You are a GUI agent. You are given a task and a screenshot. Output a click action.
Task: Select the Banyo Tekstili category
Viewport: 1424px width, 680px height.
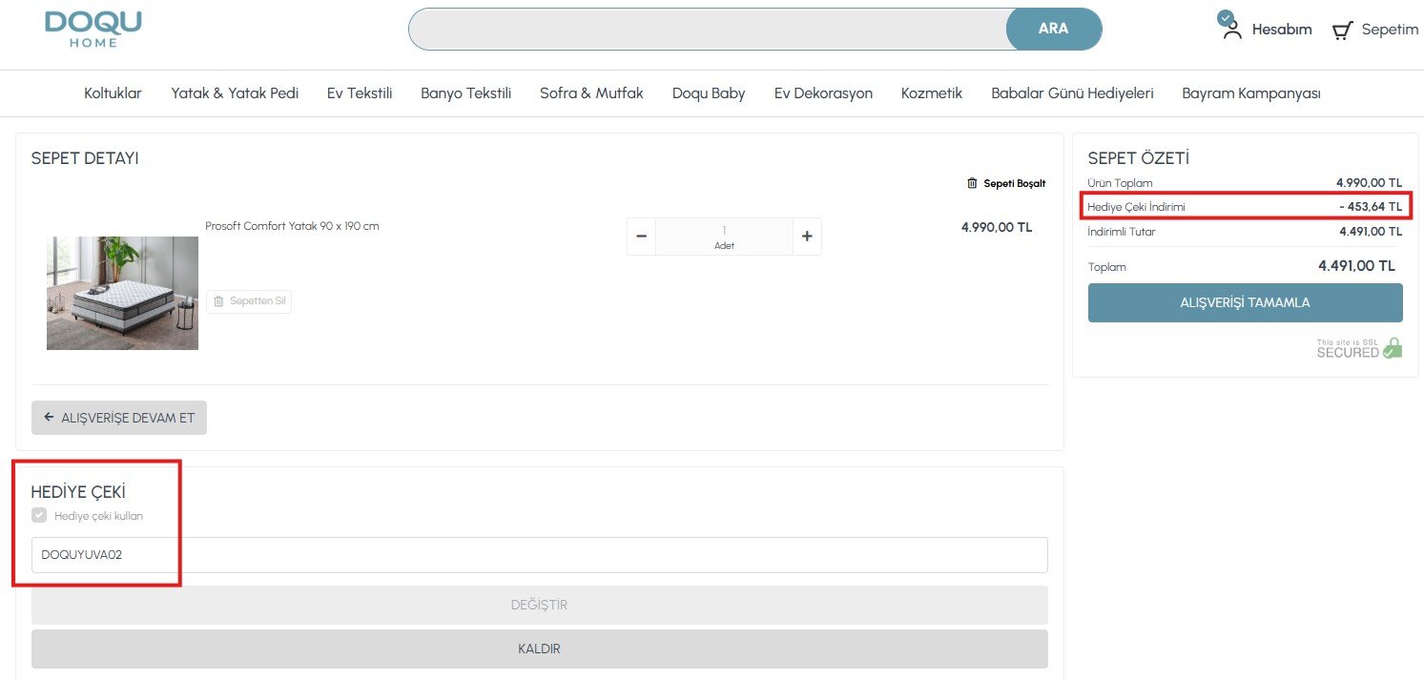(x=465, y=93)
